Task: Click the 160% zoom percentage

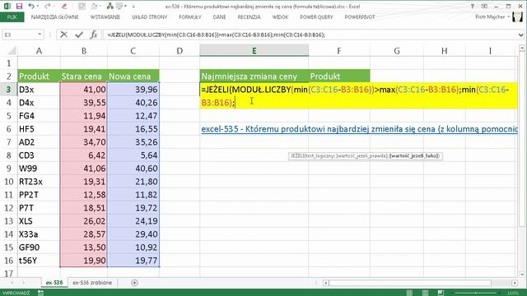Action: (512, 293)
